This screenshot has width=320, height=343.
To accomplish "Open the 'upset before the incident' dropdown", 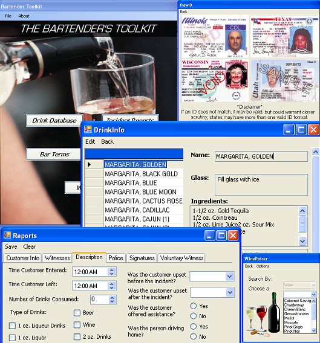I will (x=230, y=277).
